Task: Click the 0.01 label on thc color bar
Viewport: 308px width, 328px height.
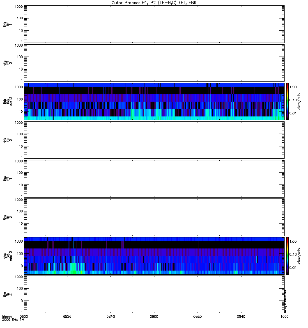Action: tap(293, 268)
